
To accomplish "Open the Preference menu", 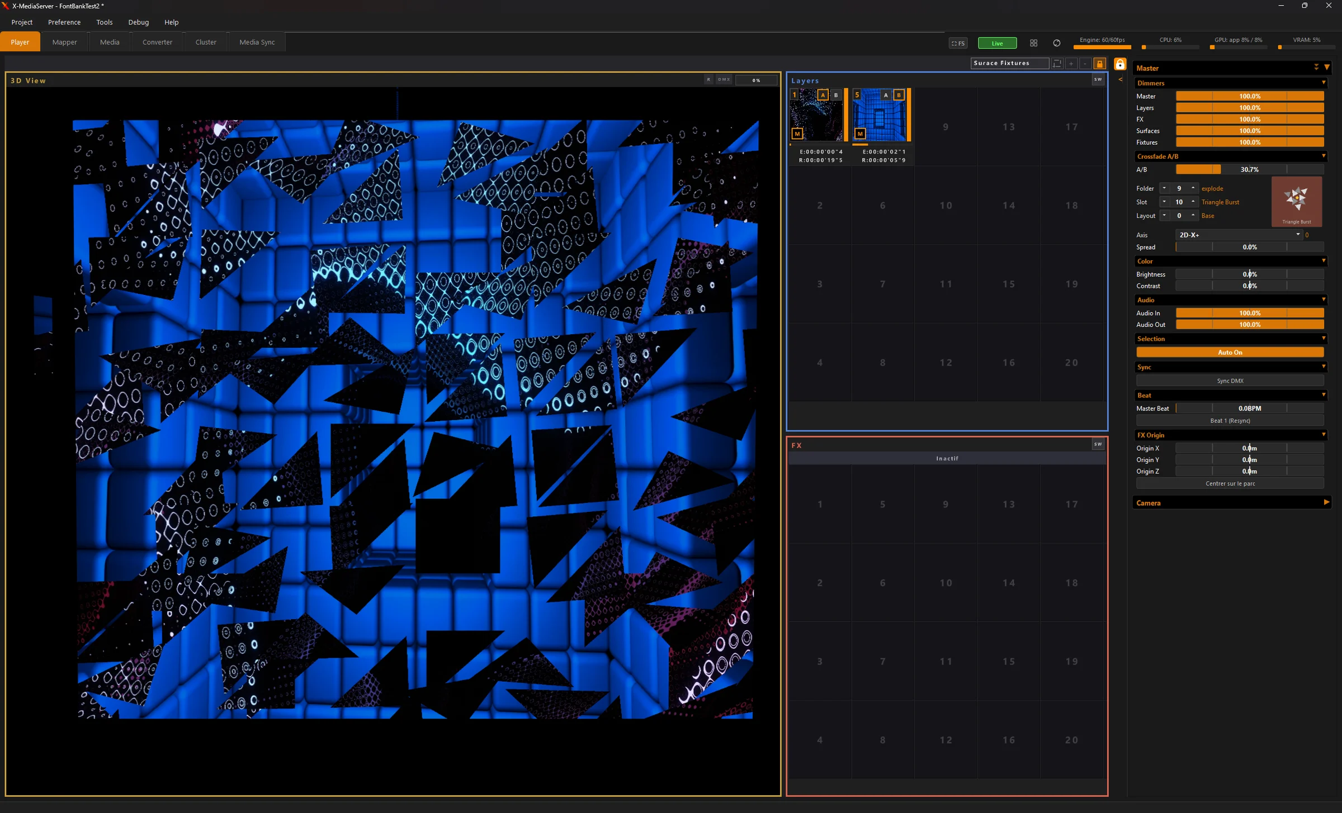I will (64, 22).
